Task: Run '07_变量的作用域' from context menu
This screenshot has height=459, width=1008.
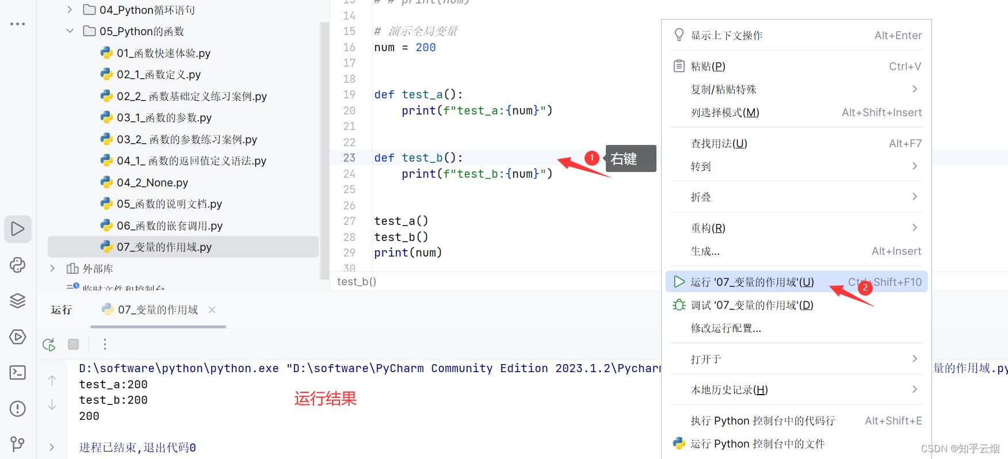Action: 796,282
